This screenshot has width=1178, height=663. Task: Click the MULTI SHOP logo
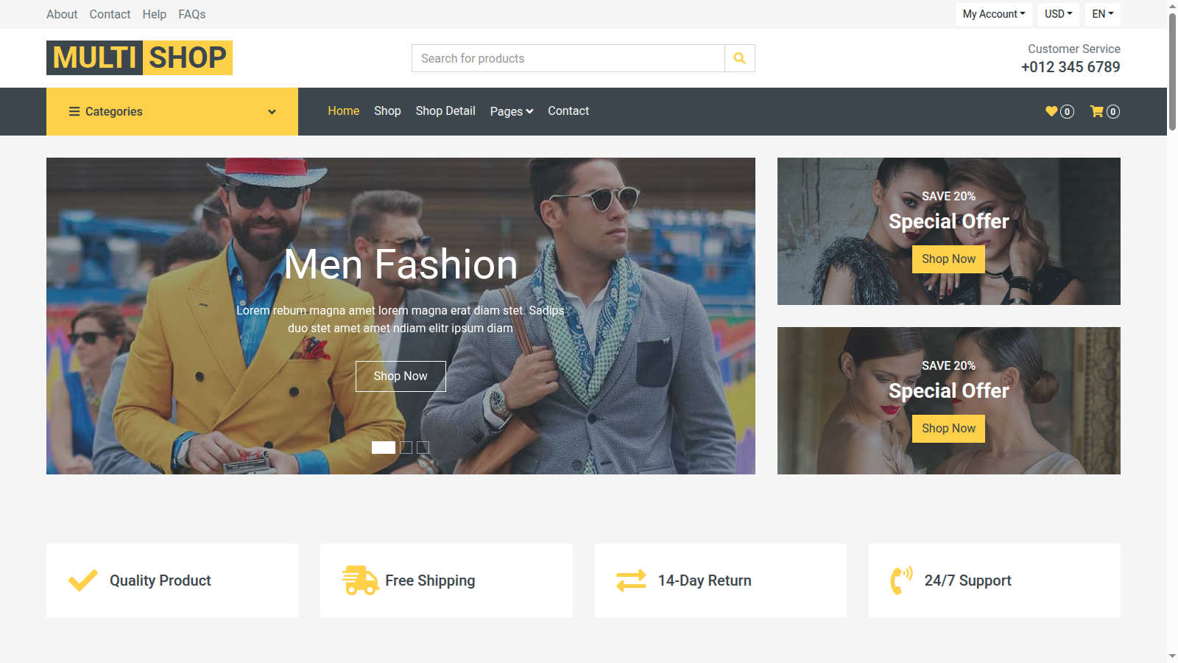coord(139,57)
